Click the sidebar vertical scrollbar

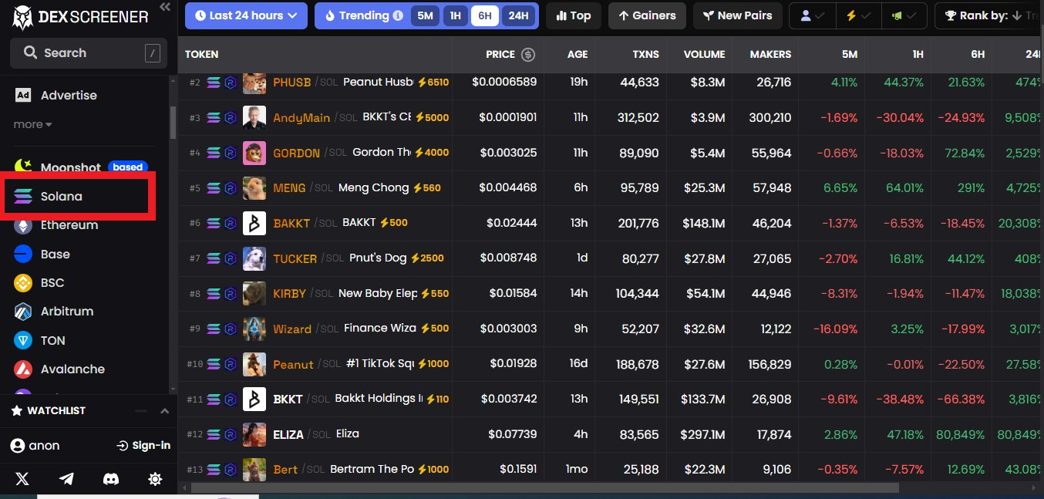click(x=173, y=123)
